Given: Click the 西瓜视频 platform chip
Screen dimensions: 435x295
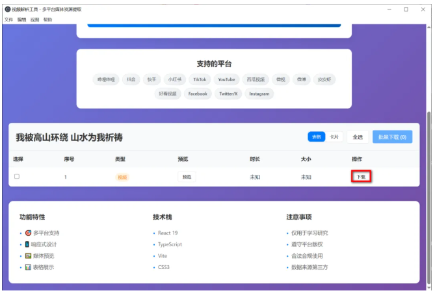Looking at the screenshot, I should [x=256, y=79].
